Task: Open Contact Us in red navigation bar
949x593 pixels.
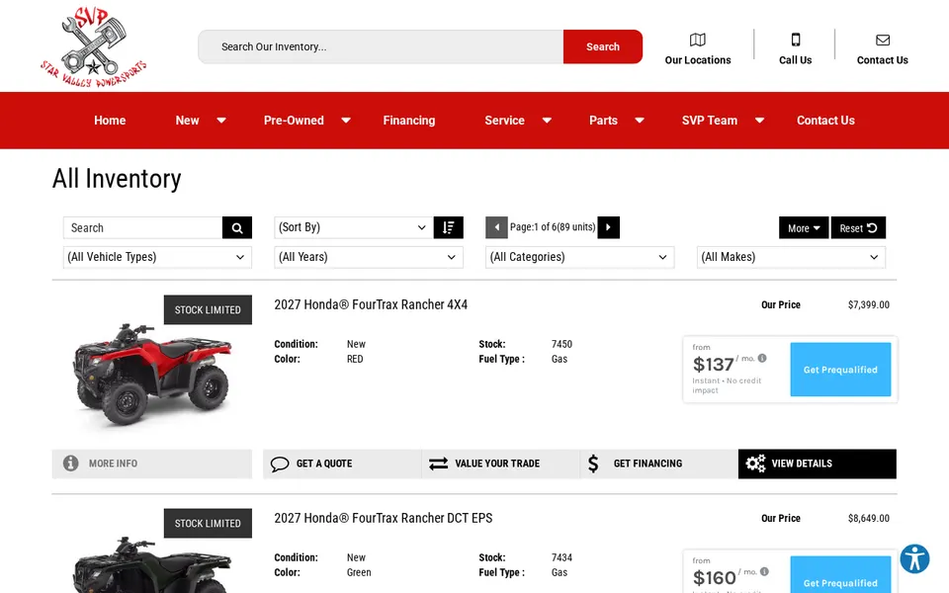Action: pos(825,121)
